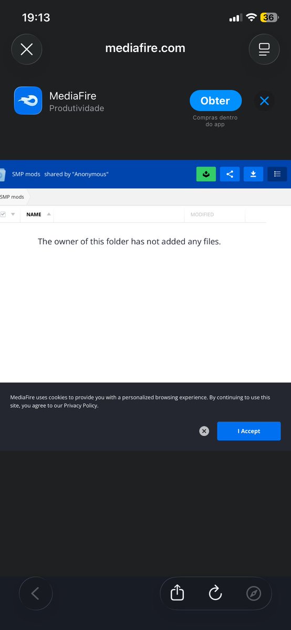Reload the page with refresh icon
Screen dimensions: 291x630
(215, 593)
